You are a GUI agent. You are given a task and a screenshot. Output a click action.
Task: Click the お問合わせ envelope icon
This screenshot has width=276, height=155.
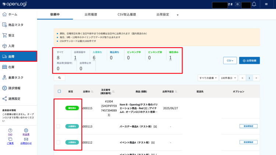(26, 139)
